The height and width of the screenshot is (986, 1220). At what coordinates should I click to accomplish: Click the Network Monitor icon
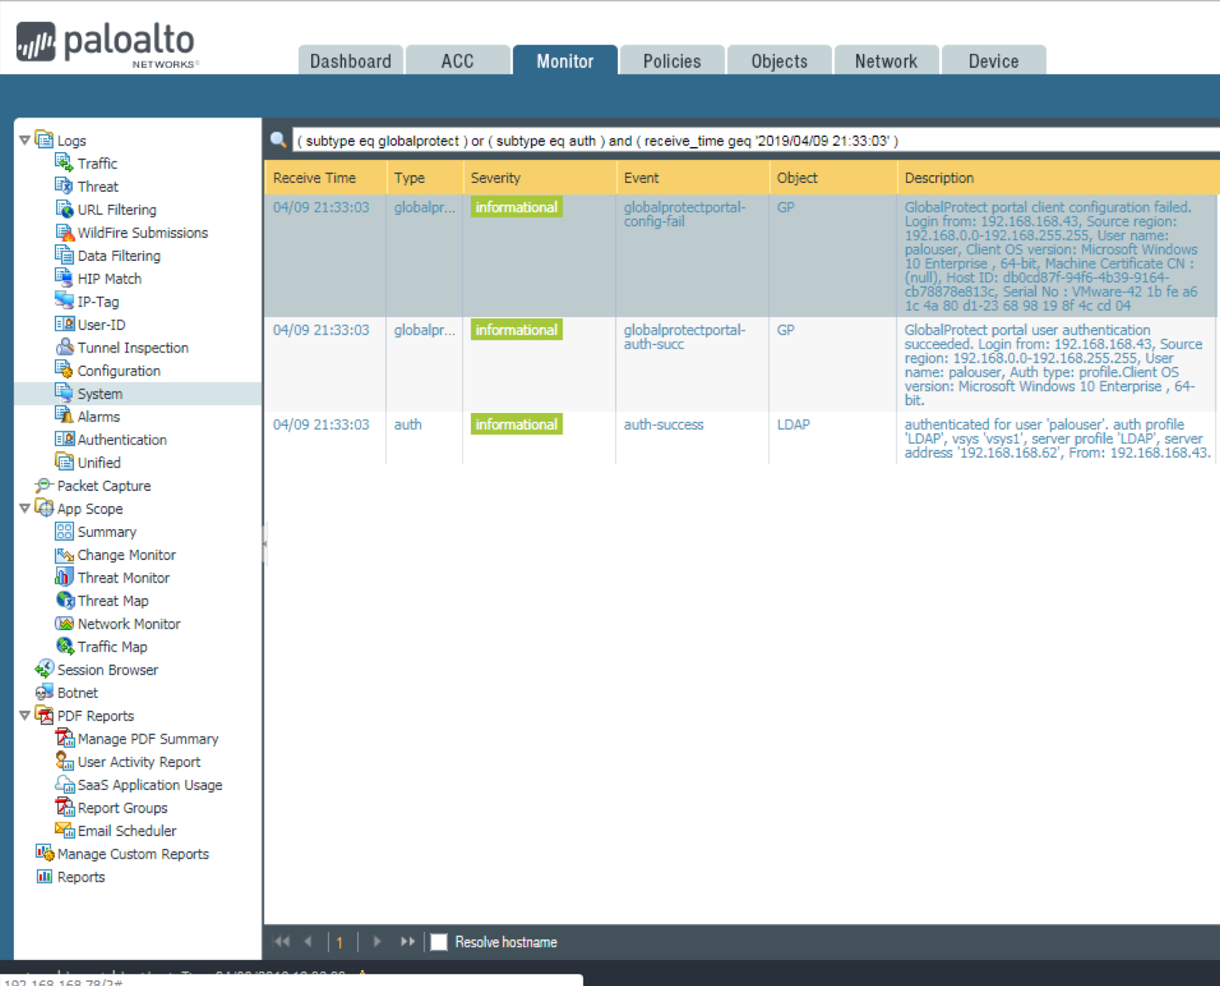(64, 623)
